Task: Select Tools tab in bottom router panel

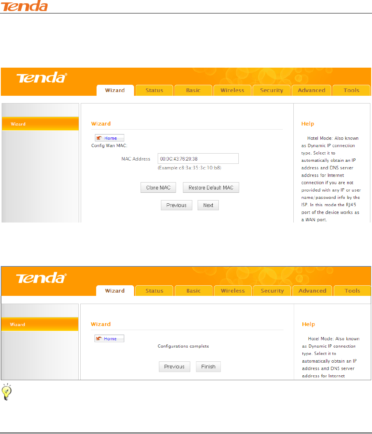Action: pos(352,291)
